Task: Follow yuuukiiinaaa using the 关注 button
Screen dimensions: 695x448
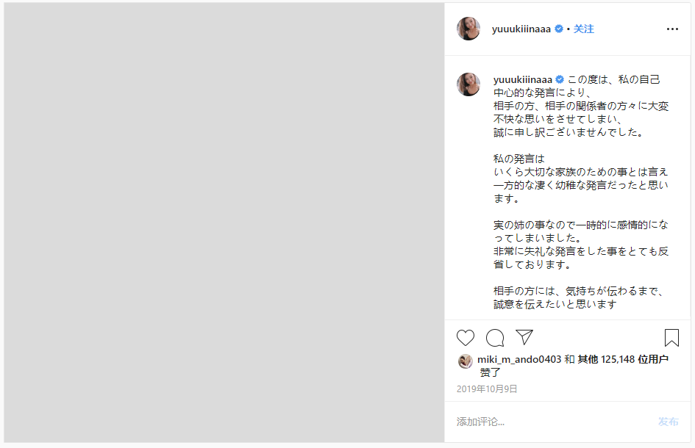Action: 584,29
